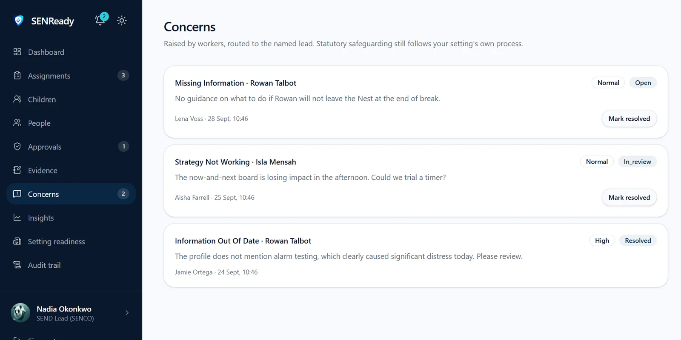Mark Rowan Talbot missing information resolved

[629, 119]
